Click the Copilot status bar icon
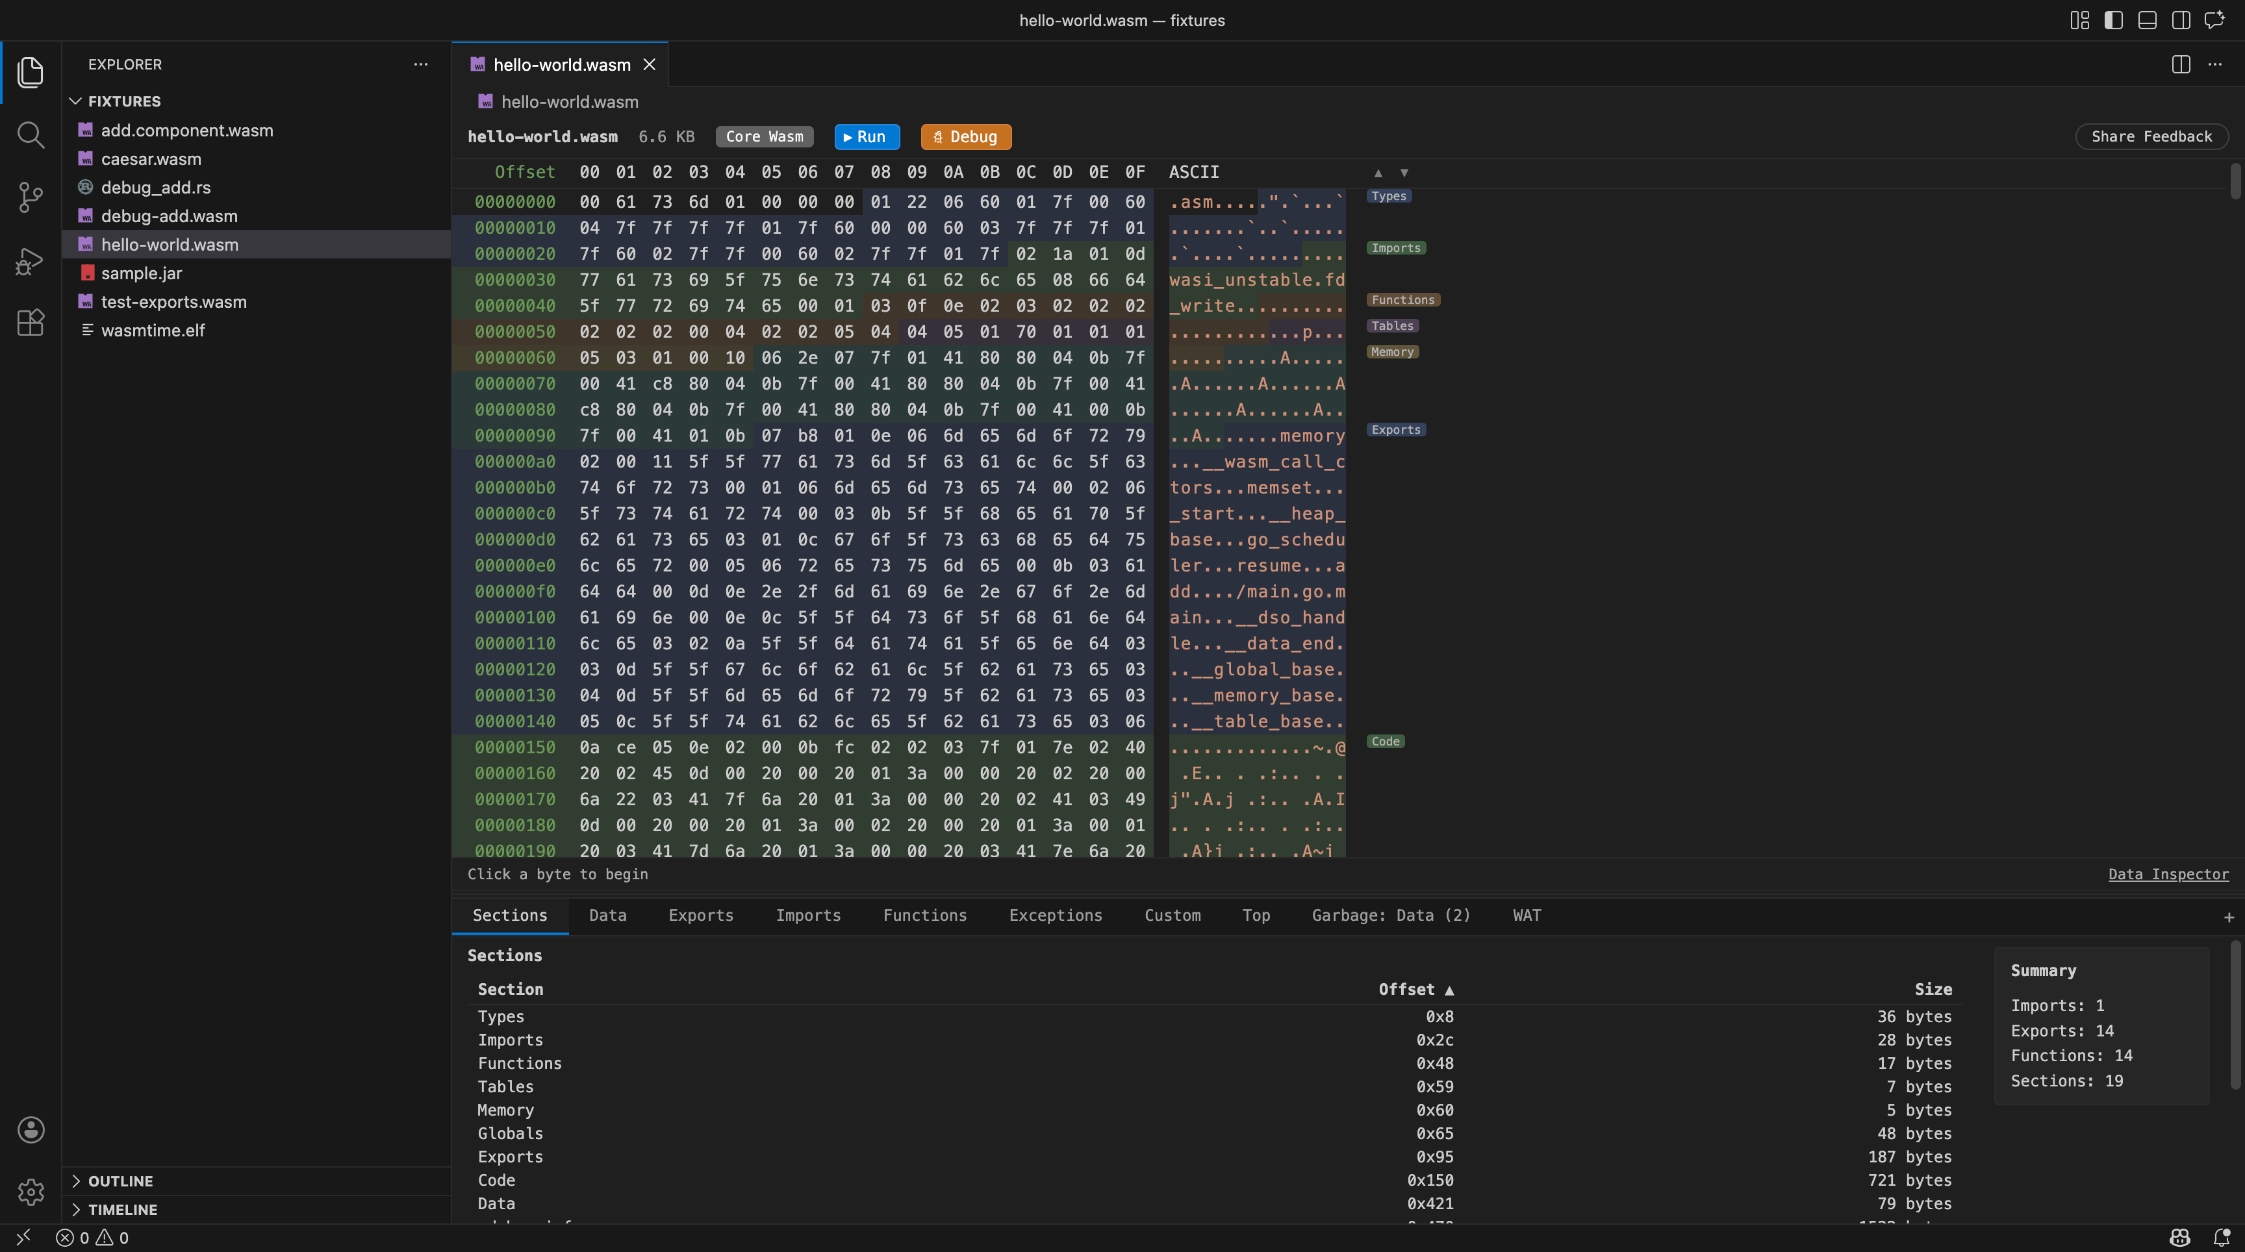 pyautogui.click(x=2181, y=1237)
